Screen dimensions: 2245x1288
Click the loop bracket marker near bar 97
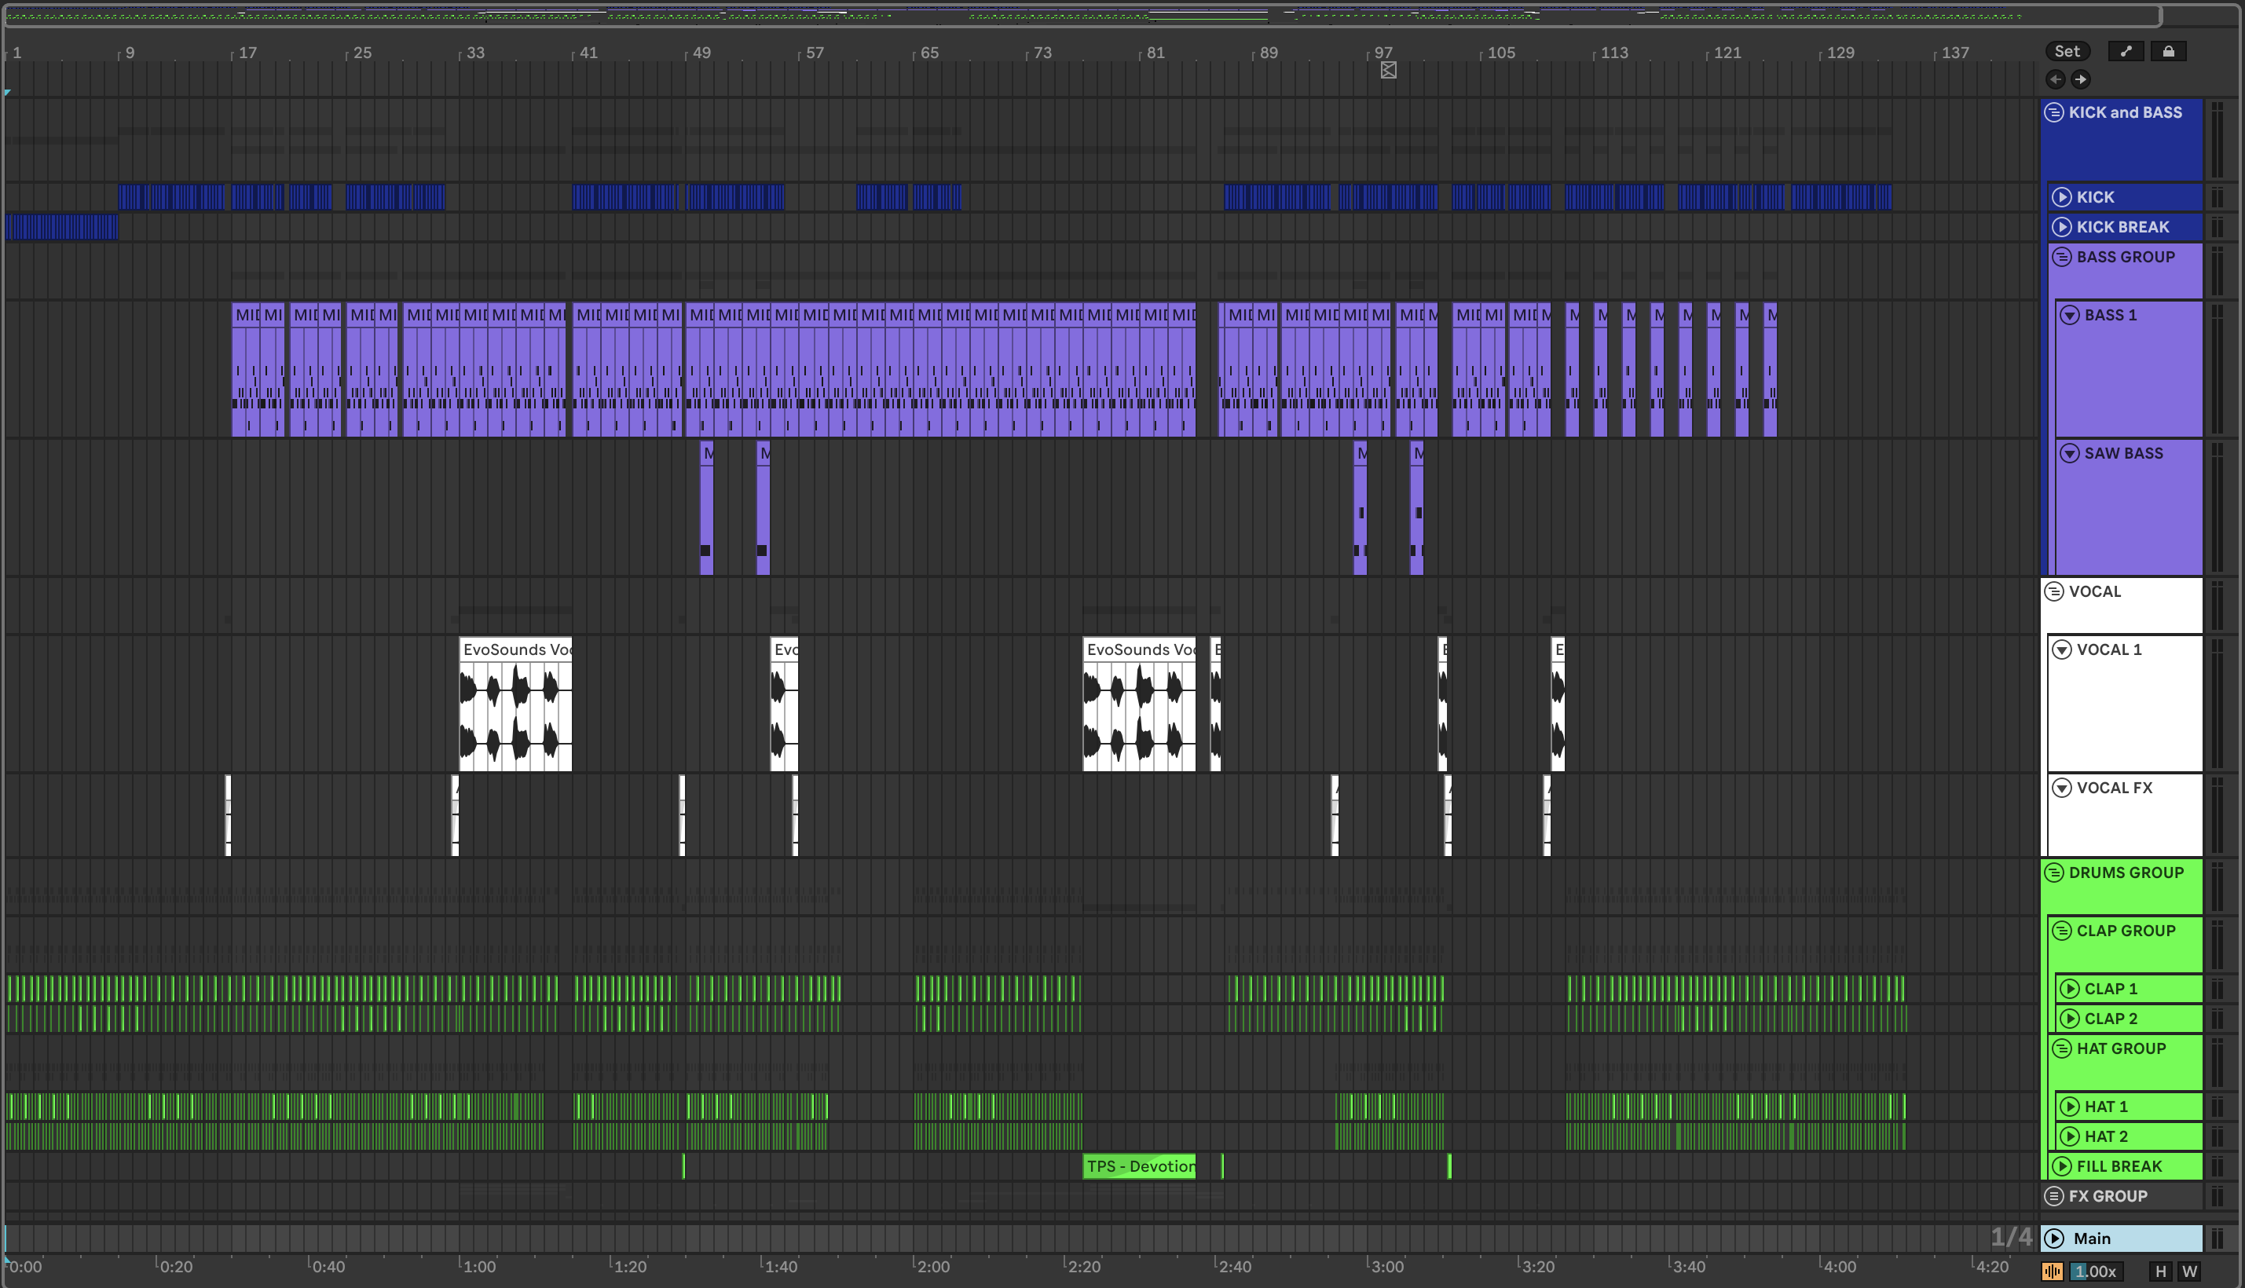click(x=1388, y=71)
